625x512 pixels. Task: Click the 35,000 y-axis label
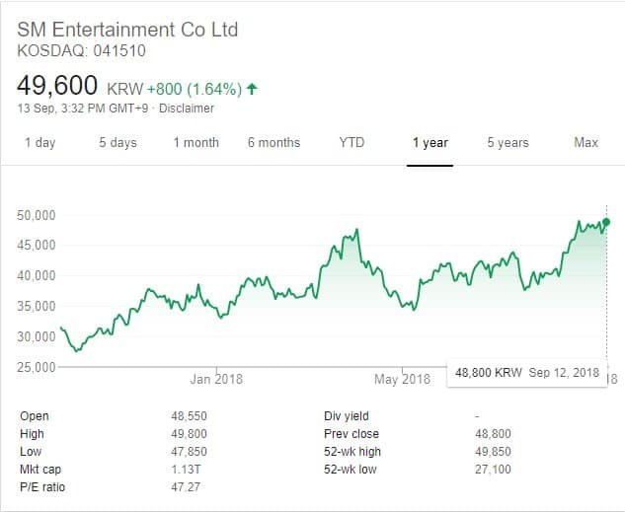tap(37, 306)
